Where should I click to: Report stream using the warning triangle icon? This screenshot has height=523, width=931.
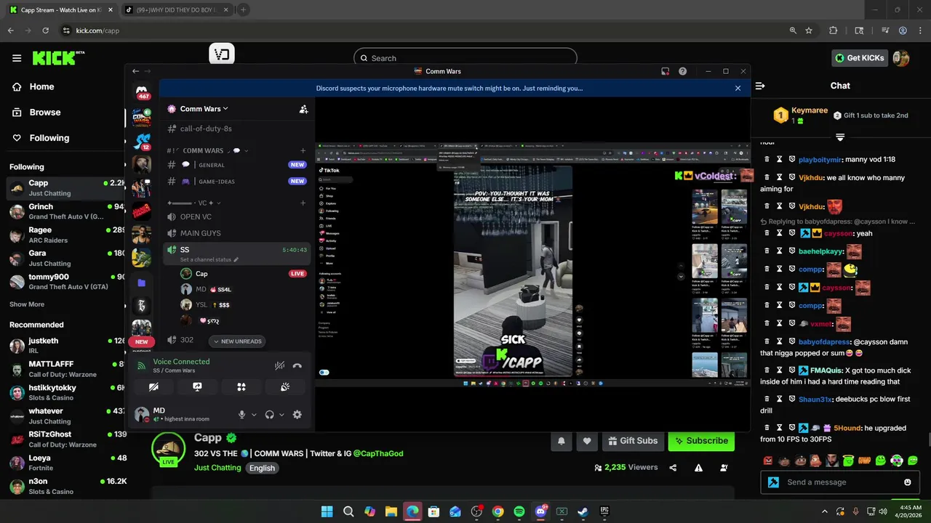point(698,468)
